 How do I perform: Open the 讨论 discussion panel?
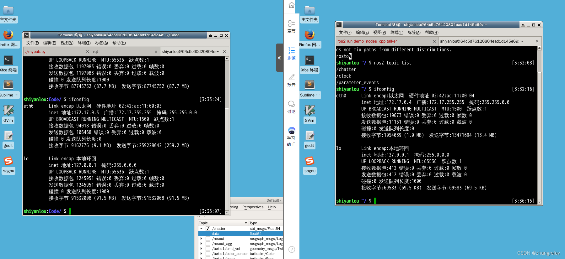[x=291, y=107]
